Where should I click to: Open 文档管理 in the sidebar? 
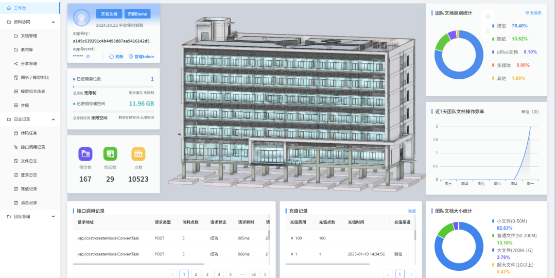pyautogui.click(x=28, y=36)
